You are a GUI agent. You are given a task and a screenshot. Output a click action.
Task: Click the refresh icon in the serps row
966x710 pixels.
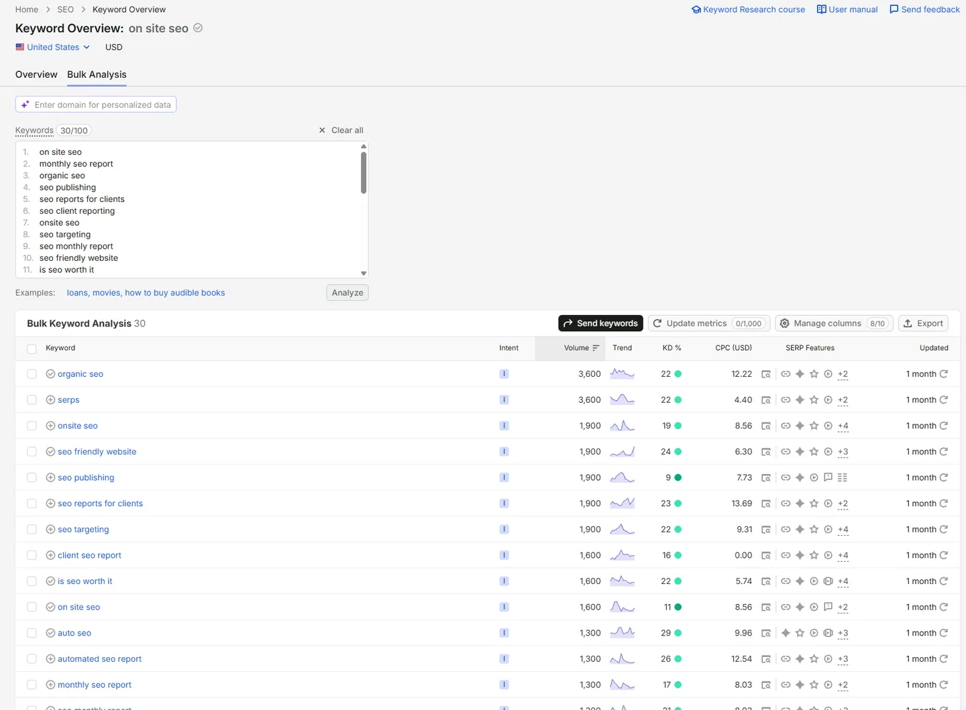[943, 400]
